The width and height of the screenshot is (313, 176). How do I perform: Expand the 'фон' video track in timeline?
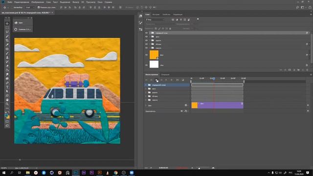click(146, 106)
